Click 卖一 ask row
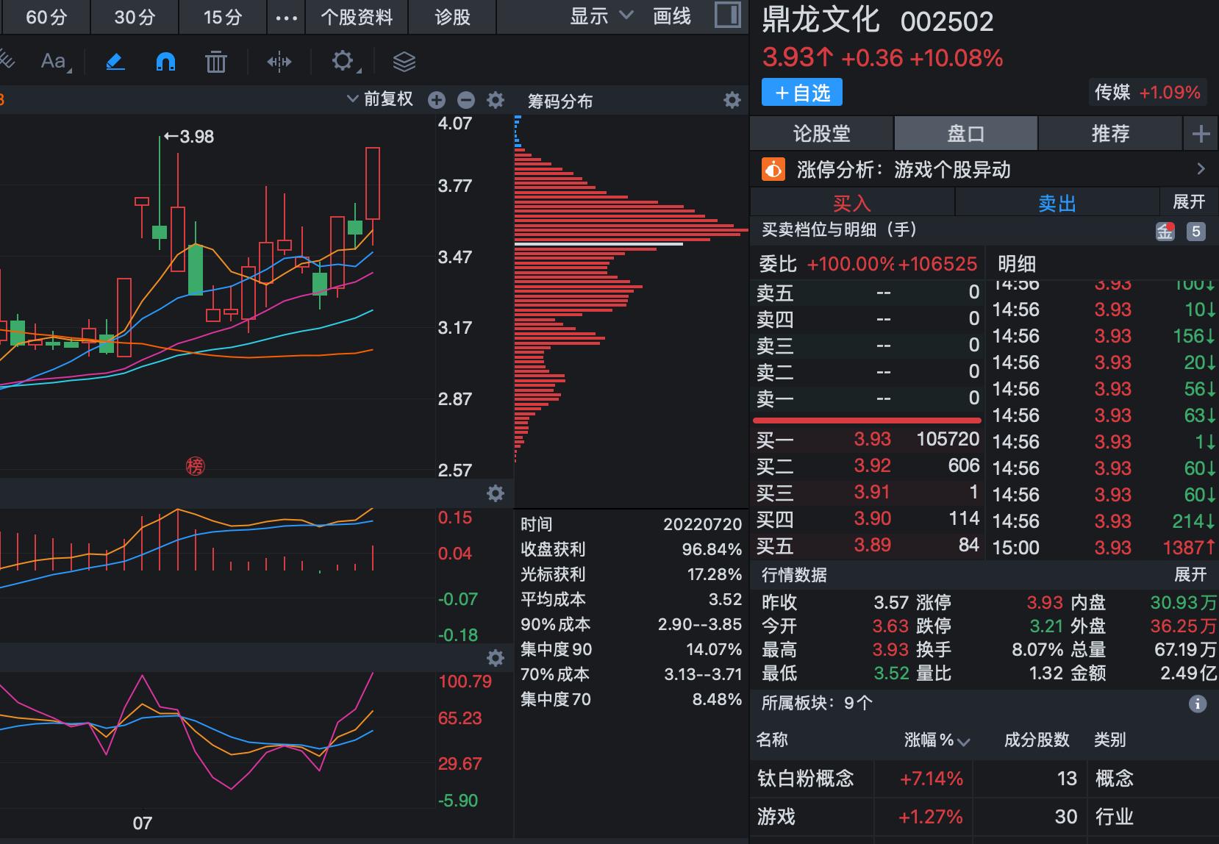This screenshot has height=844, width=1219. 868,398
